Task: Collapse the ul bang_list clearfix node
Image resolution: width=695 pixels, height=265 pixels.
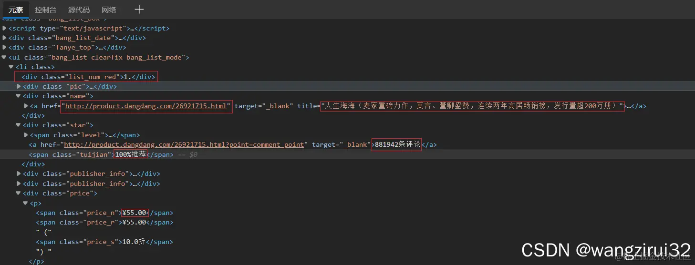Action: pyautogui.click(x=5, y=57)
